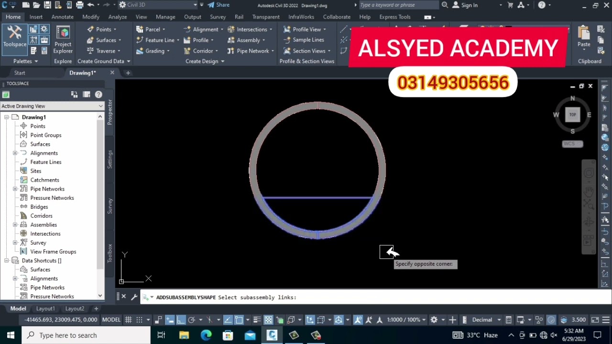Toggle hardware acceleration icon in status bar
612x344 pixels.
coord(551,320)
